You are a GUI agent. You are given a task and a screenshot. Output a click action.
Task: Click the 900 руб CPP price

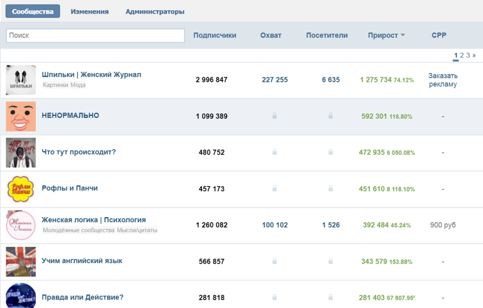pos(443,225)
